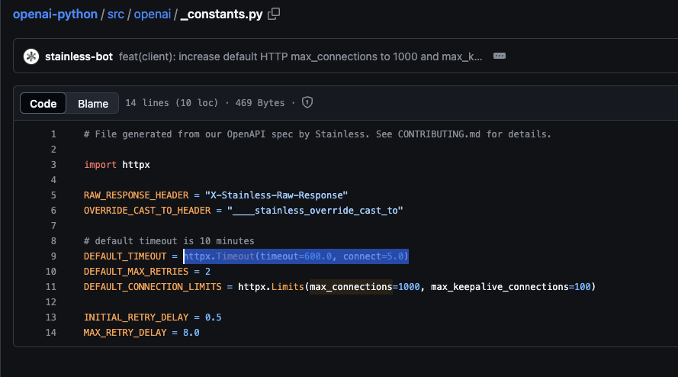Click the "X-Stainless-Raw-Response" string
678x377 pixels.
(x=276, y=195)
